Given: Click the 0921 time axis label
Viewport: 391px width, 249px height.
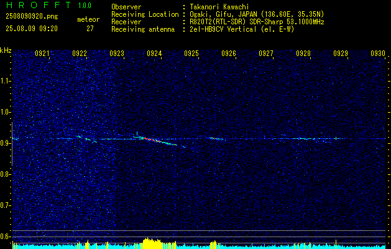Looking at the screenshot, I should coord(42,53).
